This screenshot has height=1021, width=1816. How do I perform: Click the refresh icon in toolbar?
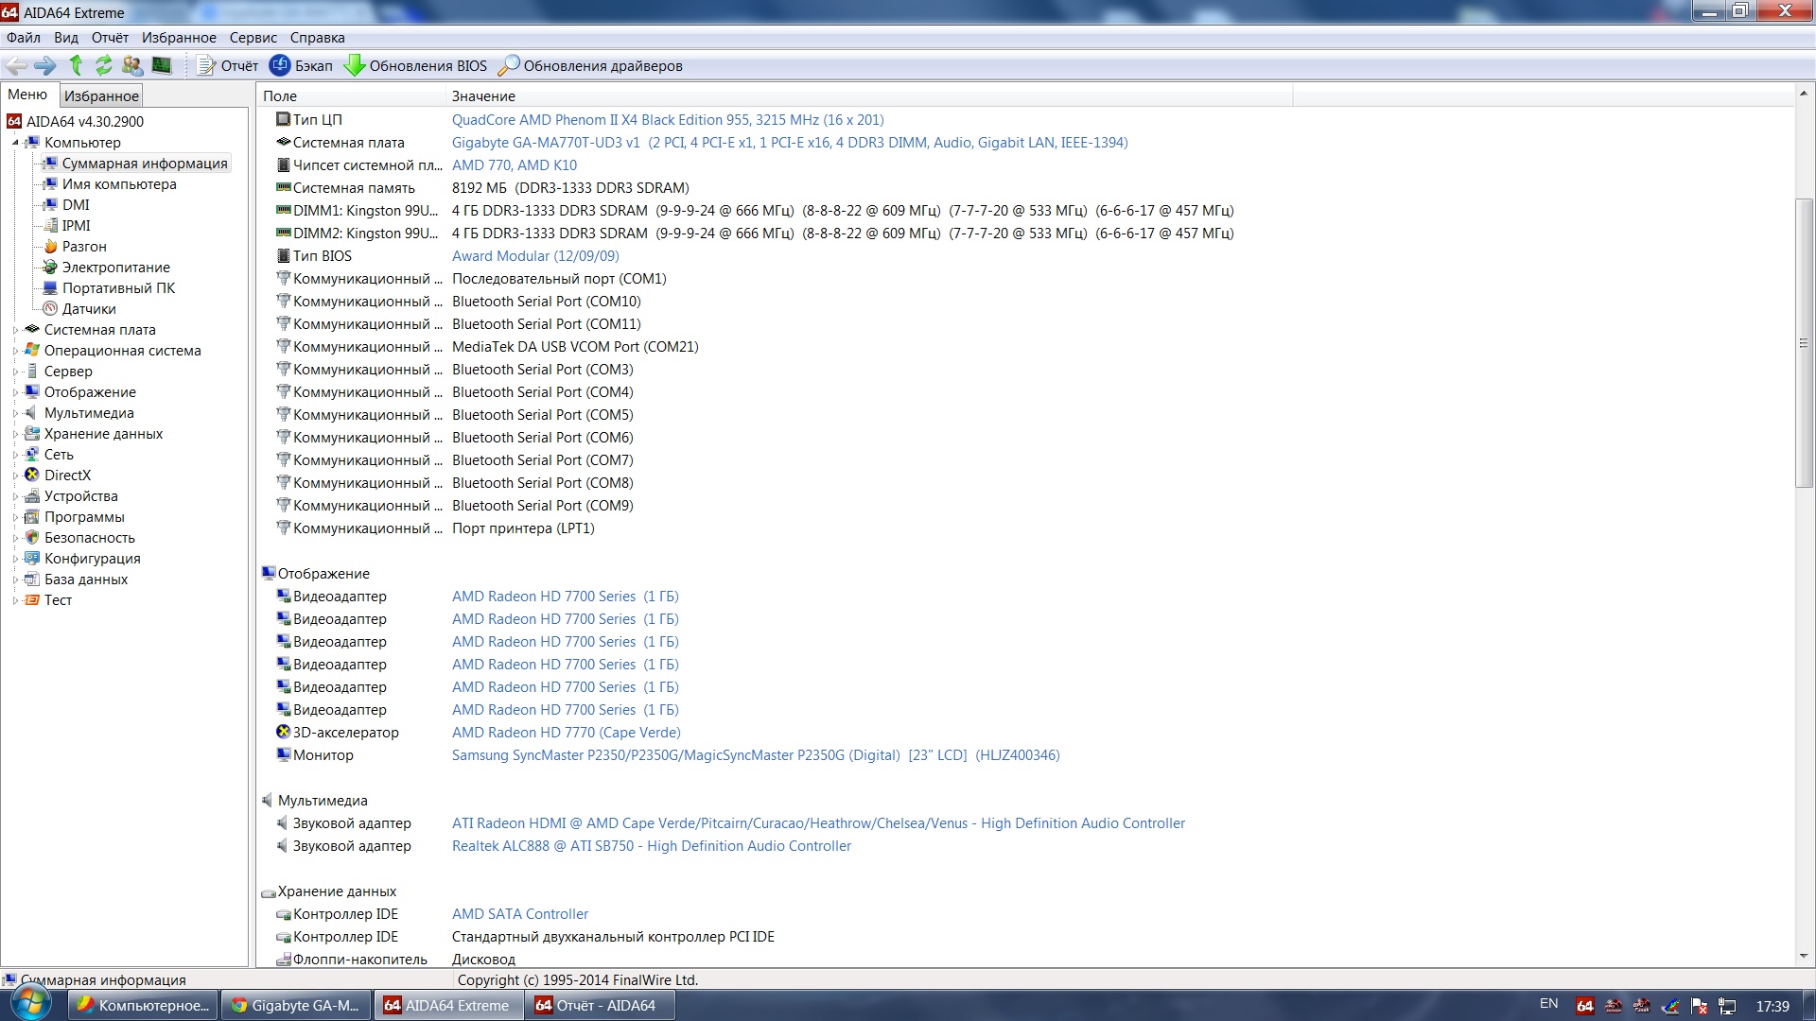pyautogui.click(x=104, y=65)
